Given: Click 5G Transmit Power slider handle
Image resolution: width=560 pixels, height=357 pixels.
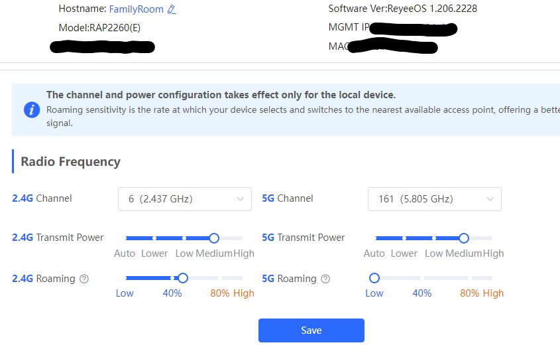Looking at the screenshot, I should [x=463, y=238].
